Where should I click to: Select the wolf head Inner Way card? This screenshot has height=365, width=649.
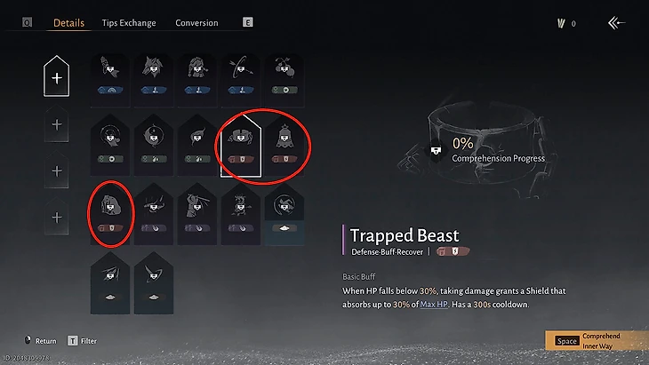pos(154,78)
